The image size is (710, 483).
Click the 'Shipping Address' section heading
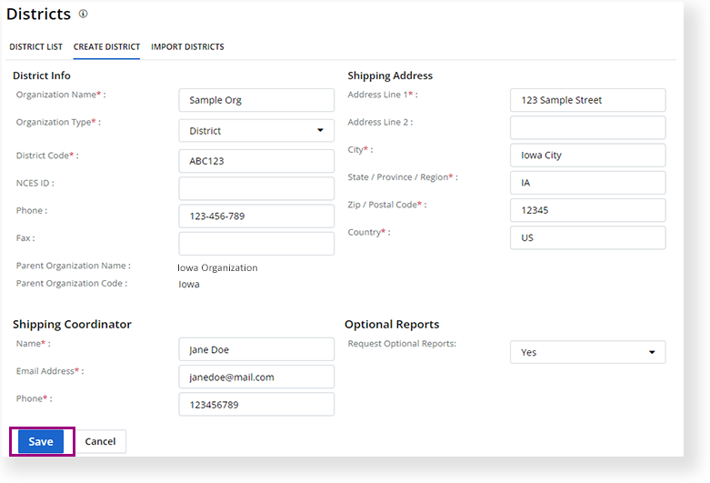pos(390,75)
